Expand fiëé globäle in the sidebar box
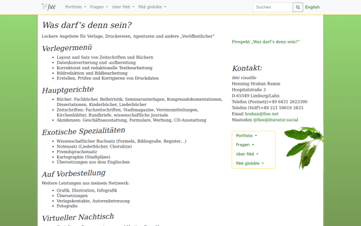The image size is (361, 226). pos(250,163)
